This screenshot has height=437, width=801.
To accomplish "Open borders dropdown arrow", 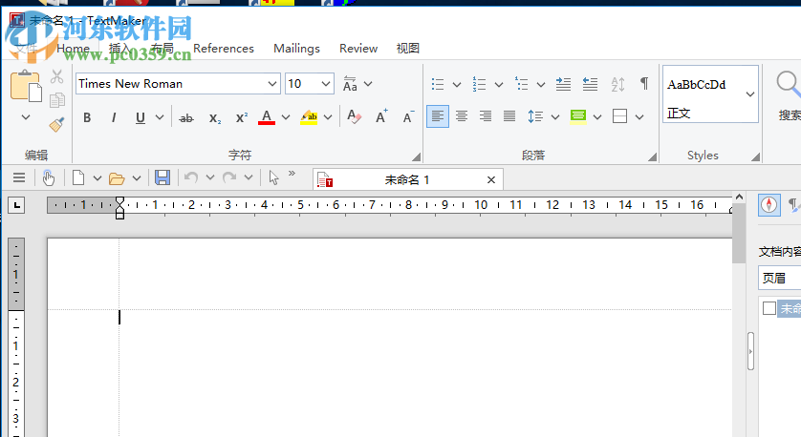I will pyautogui.click(x=639, y=117).
